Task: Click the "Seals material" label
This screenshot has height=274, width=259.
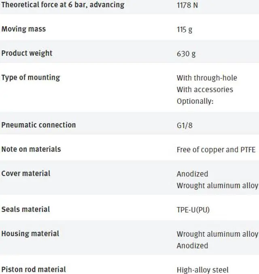Action: [x=25, y=209]
